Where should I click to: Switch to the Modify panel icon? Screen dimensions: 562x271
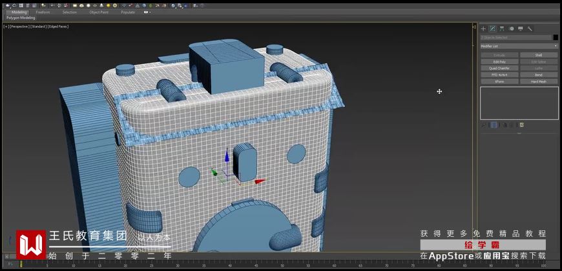pos(492,28)
